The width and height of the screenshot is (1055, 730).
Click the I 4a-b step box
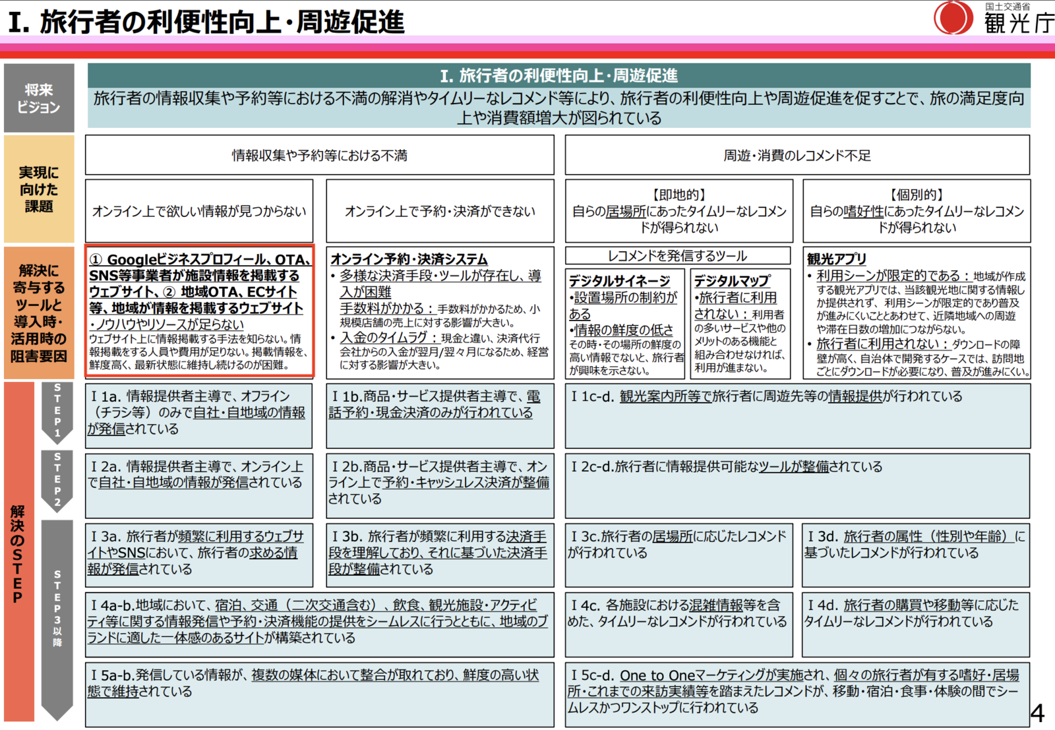coord(319,624)
